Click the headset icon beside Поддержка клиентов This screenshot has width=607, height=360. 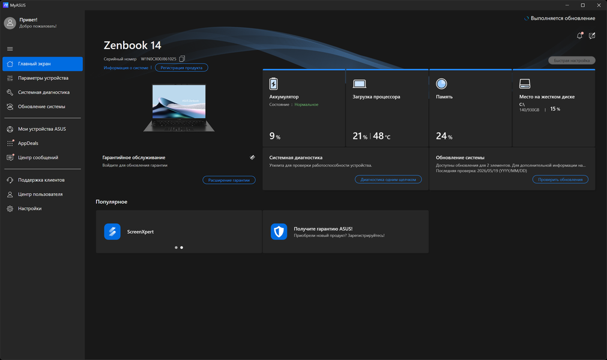pyautogui.click(x=10, y=180)
